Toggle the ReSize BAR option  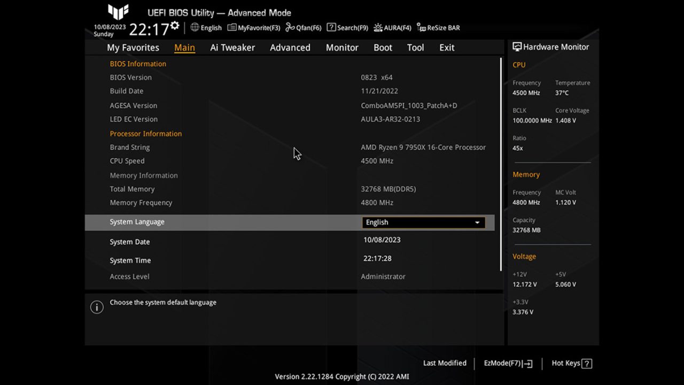click(438, 28)
